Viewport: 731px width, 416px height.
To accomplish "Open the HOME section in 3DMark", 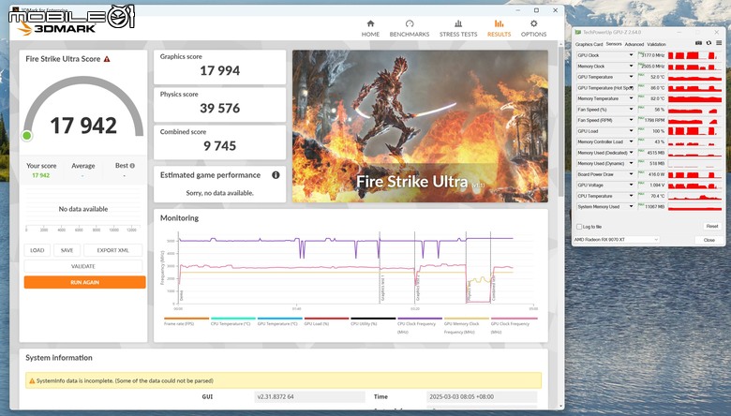I will tap(370, 28).
